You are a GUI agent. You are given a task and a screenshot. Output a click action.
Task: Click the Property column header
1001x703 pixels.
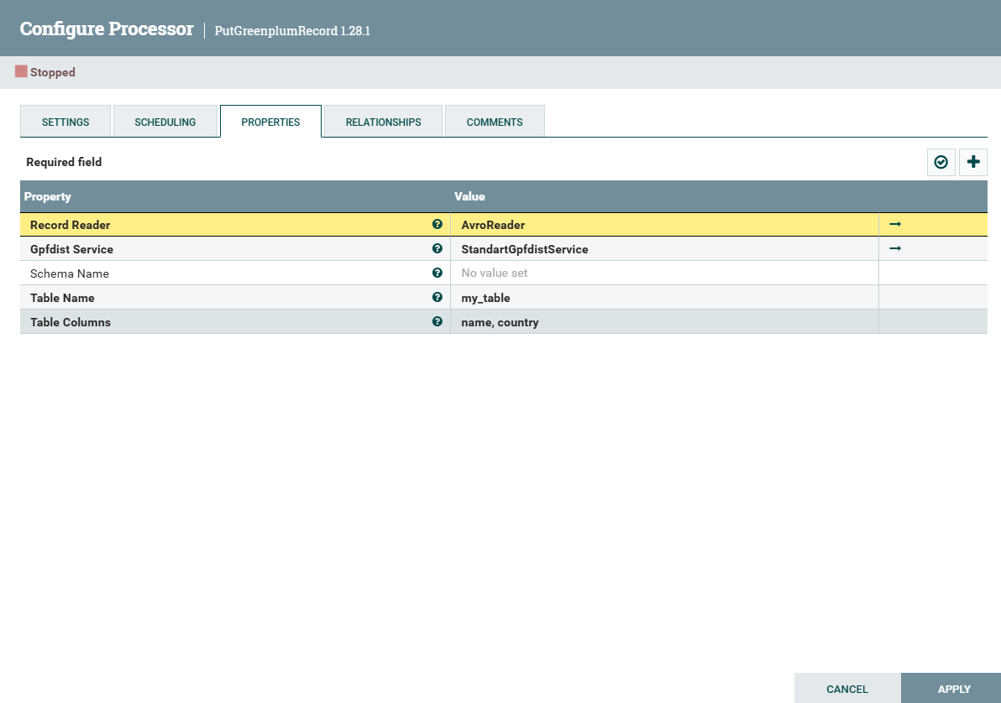[x=235, y=196]
